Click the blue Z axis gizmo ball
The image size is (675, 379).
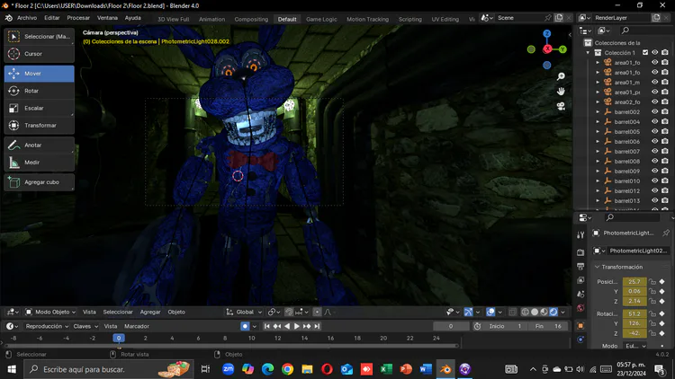[546, 33]
